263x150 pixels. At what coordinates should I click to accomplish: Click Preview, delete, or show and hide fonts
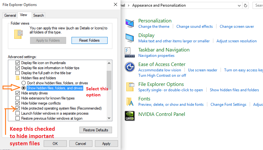coord(171,105)
